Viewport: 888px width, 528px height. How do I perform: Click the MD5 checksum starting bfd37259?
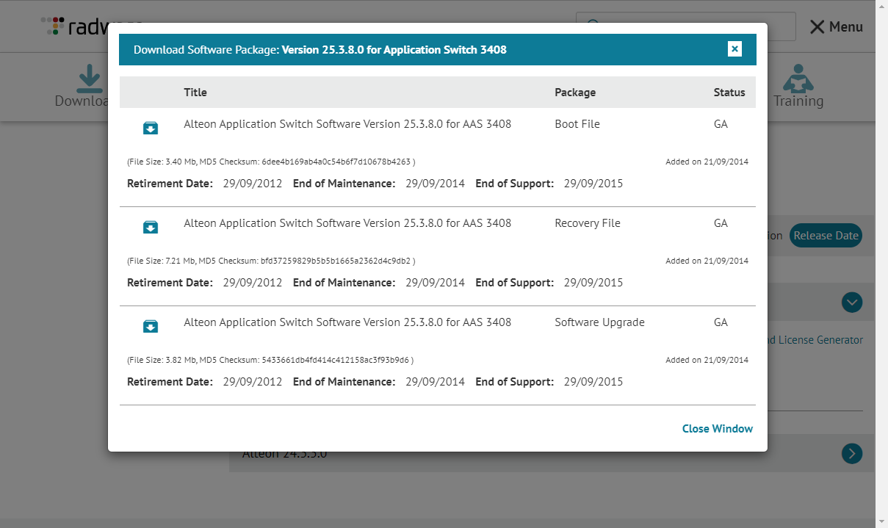point(336,261)
